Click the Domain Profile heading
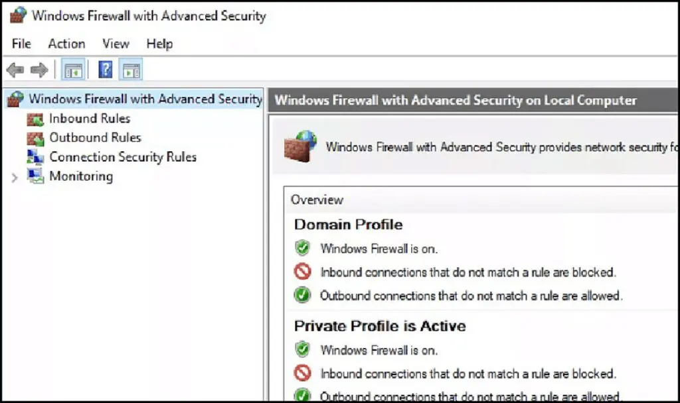The image size is (680, 403). click(348, 224)
